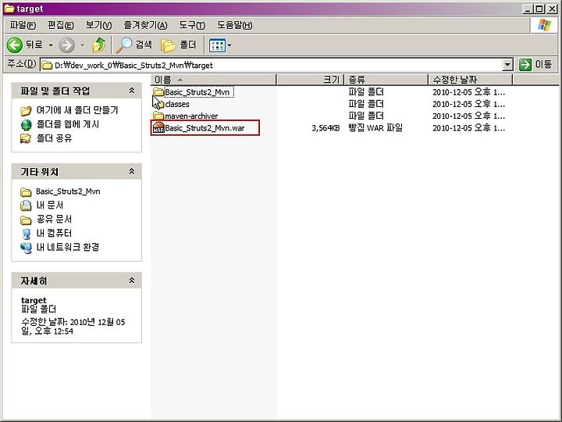562x422 pixels.
Task: Click the Windows flag logo
Action: [x=544, y=25]
